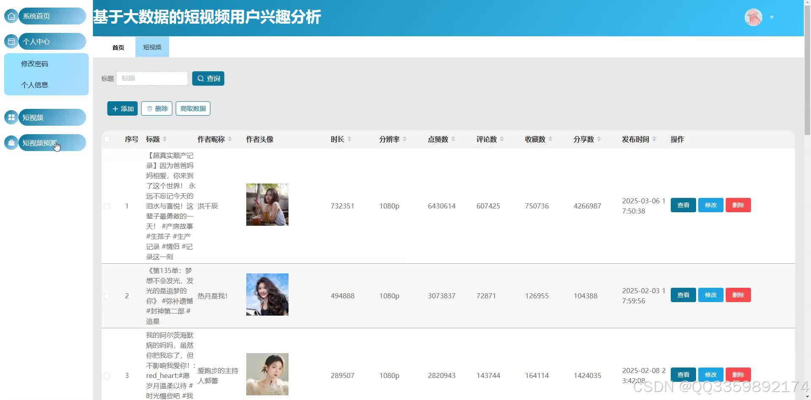
Task: Switch to the 首页 tab
Action: click(118, 47)
